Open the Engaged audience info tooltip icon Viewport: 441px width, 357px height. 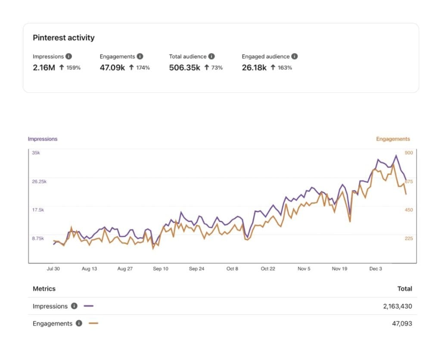coord(294,56)
